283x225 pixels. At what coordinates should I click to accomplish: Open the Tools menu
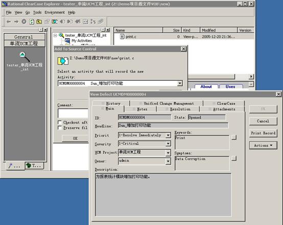click(x=37, y=12)
